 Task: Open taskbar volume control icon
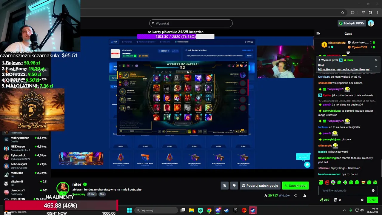362,210
